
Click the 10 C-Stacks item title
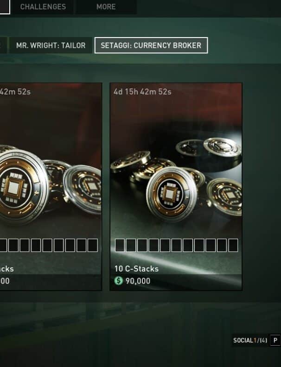tap(136, 268)
